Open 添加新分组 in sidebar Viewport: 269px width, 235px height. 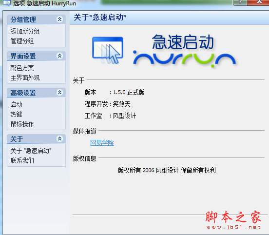pos(25,31)
